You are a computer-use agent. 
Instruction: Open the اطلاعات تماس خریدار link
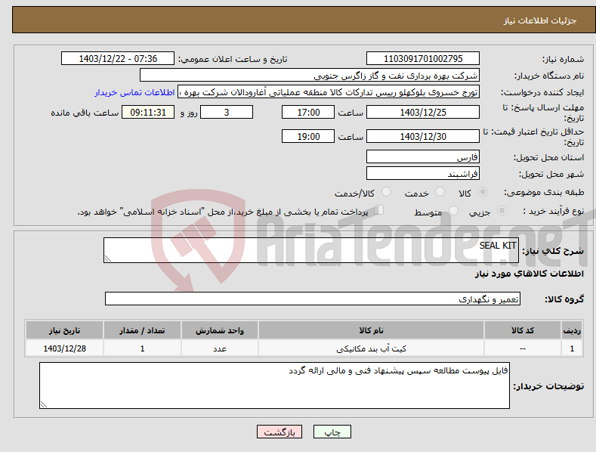pyautogui.click(x=134, y=92)
